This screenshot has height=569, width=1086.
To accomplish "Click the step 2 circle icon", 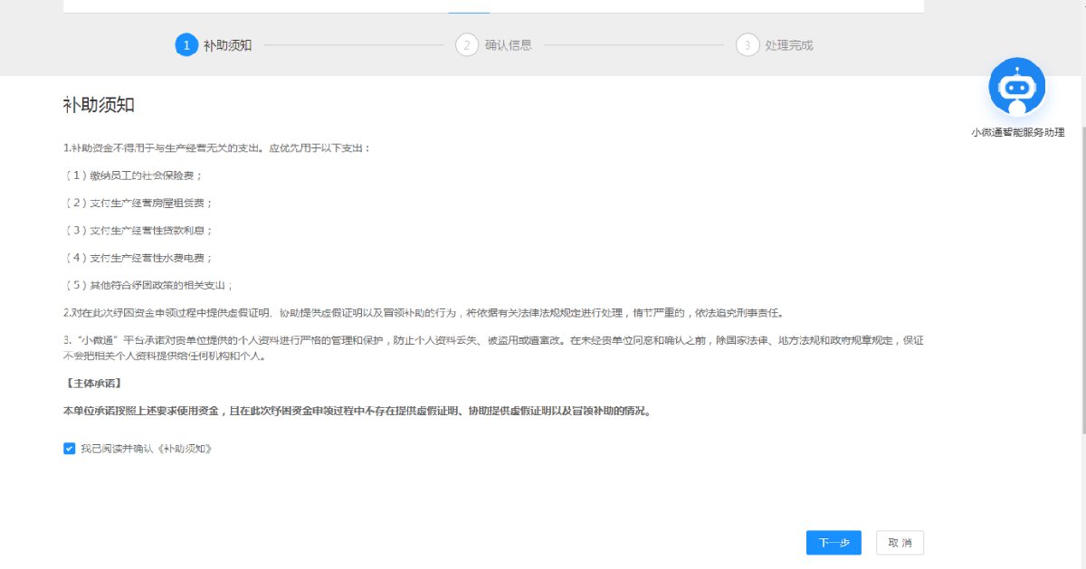I will click(x=467, y=45).
